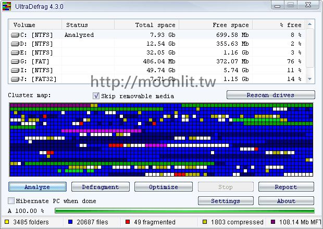Select the G: drive icon
Viewport: 323px width, 229px height.
coord(15,62)
